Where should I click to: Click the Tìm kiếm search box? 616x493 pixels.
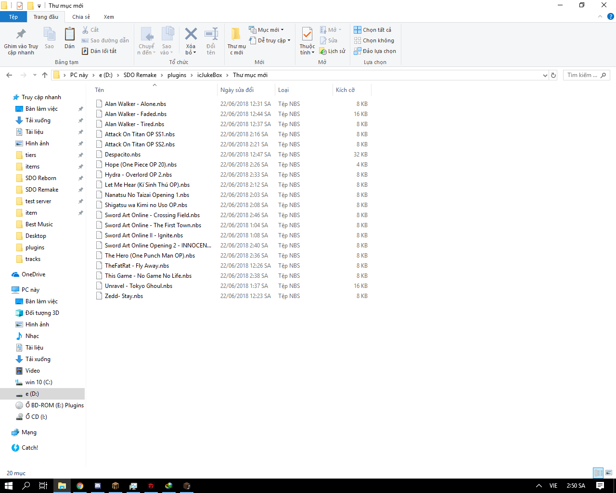(586, 75)
